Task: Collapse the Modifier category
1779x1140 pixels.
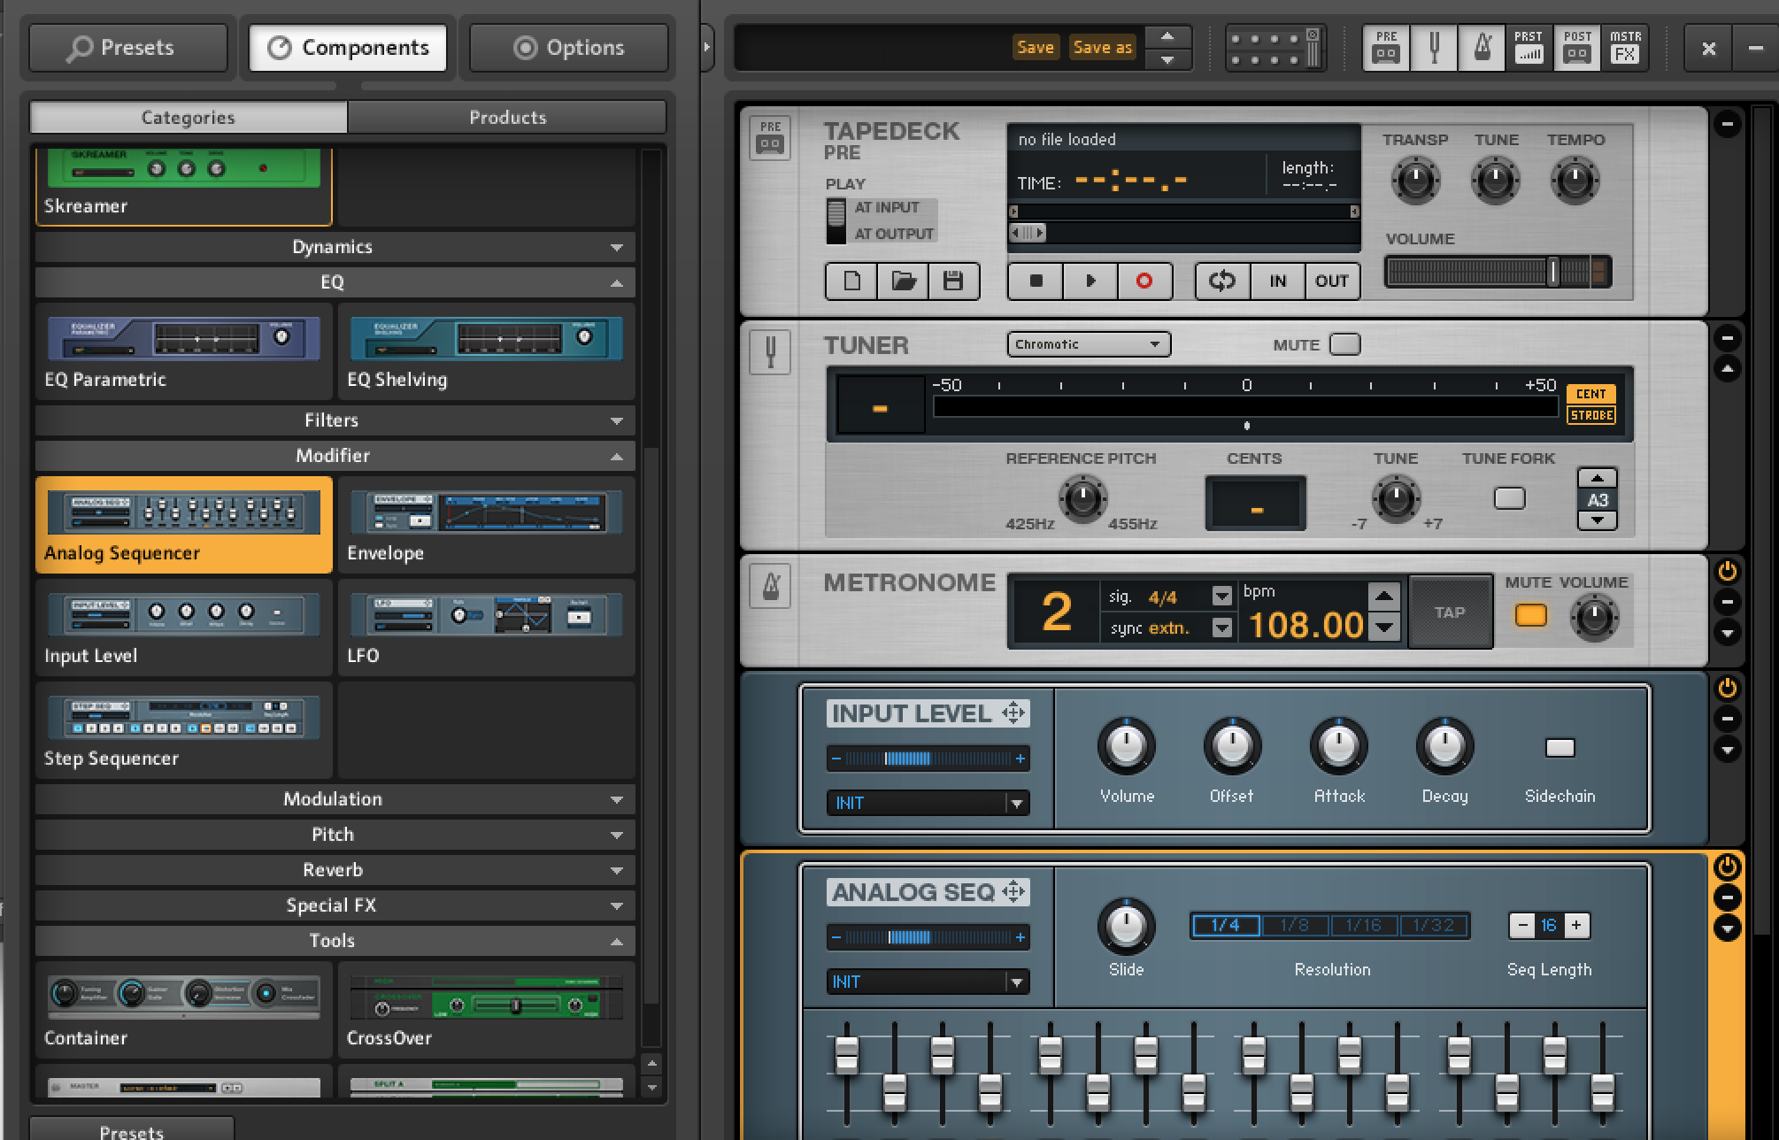Action: 335,456
